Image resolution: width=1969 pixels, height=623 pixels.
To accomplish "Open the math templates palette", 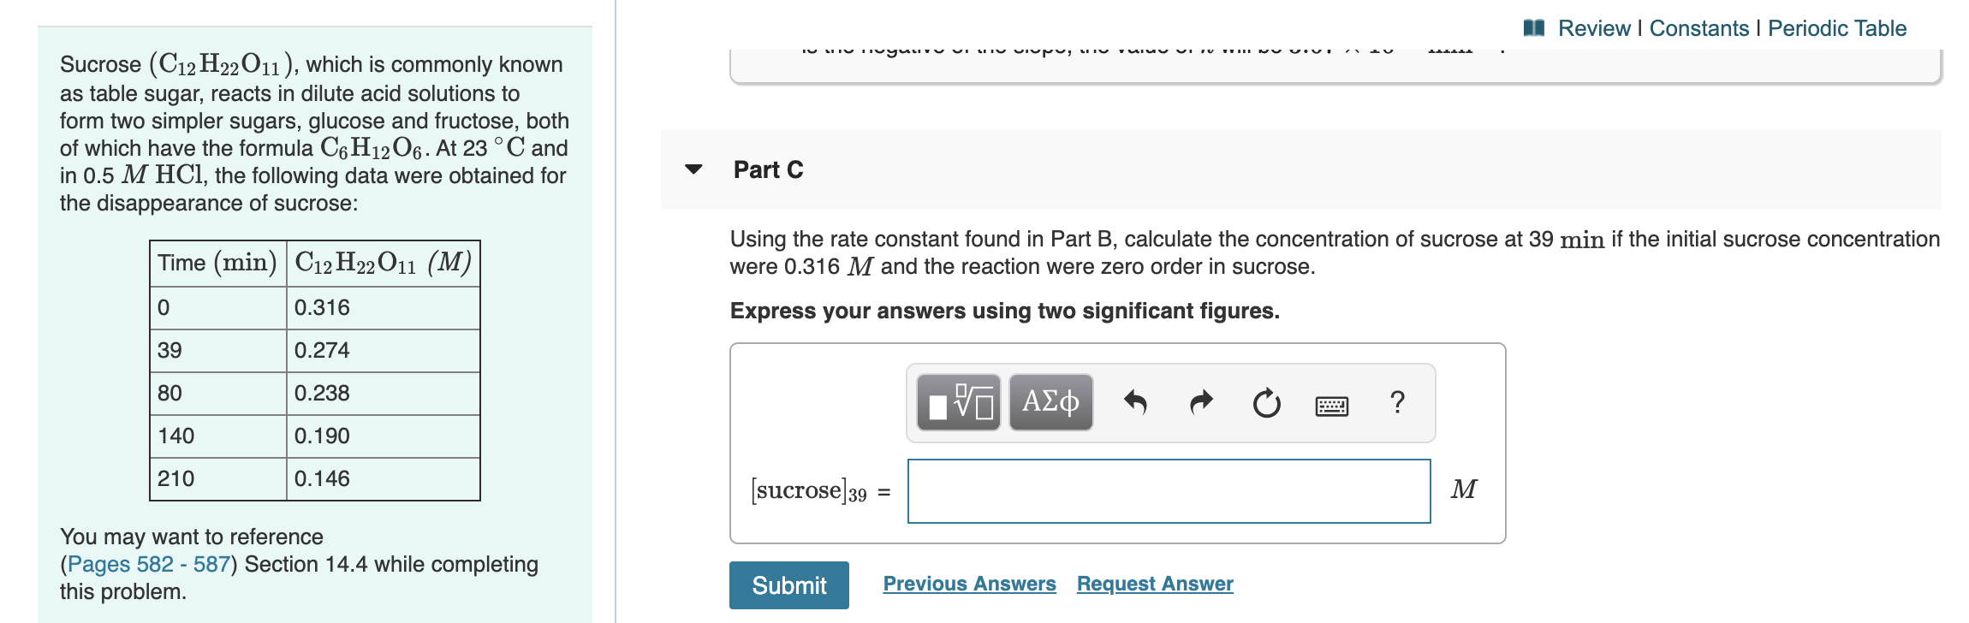I will pyautogui.click(x=957, y=402).
